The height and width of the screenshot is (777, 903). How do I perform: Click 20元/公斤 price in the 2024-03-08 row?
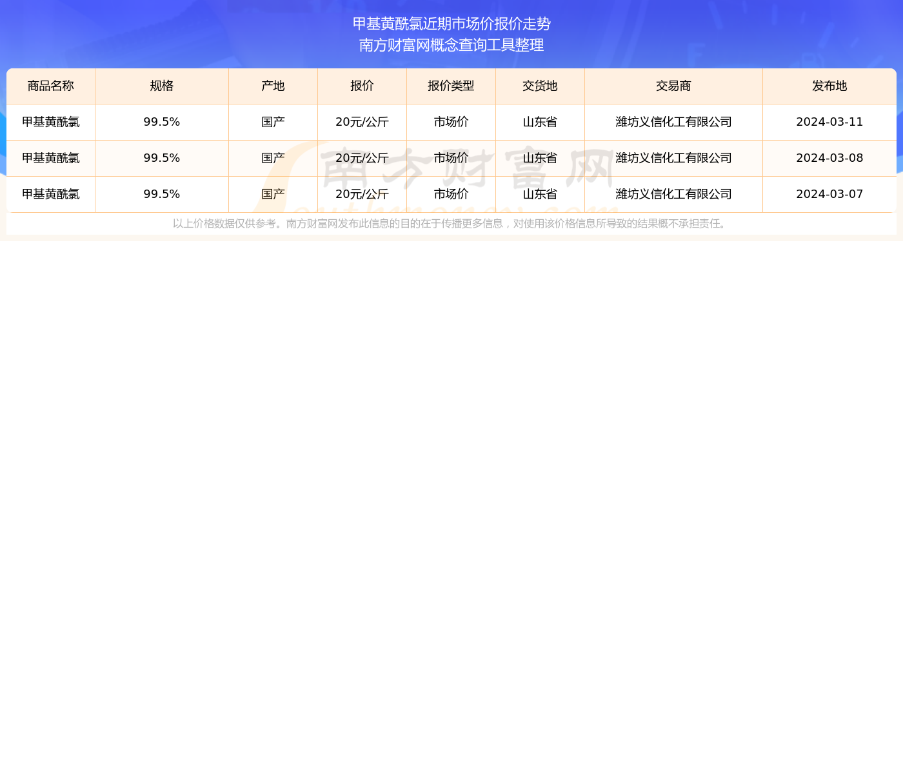pos(362,158)
